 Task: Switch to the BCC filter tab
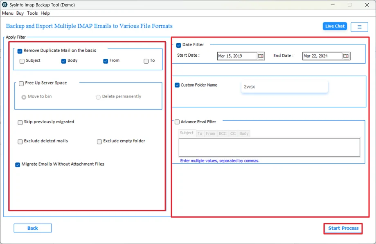(x=222, y=133)
